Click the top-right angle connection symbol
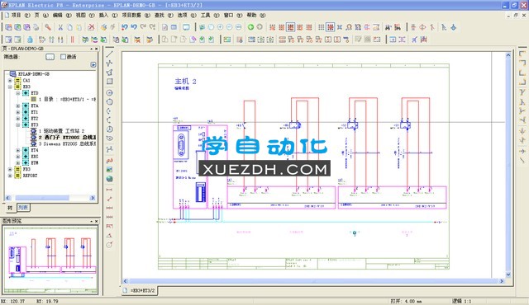529x305 pixels. pyautogui.click(x=522, y=63)
